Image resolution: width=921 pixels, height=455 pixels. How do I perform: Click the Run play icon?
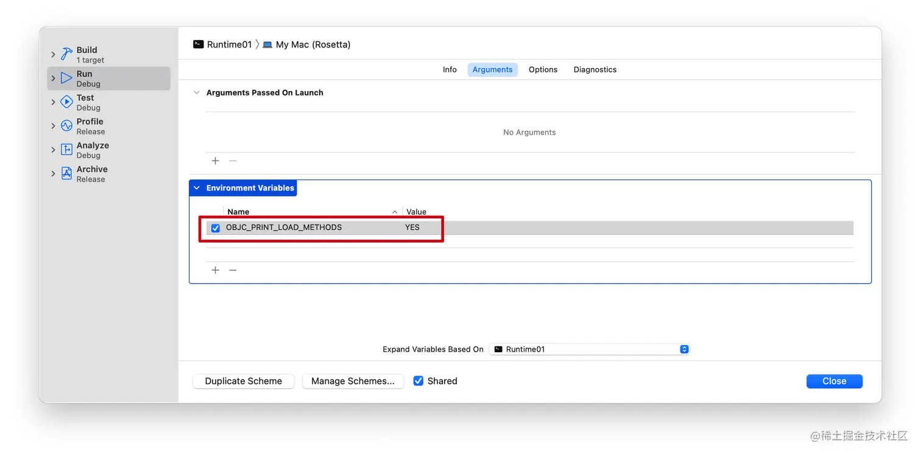pos(66,78)
